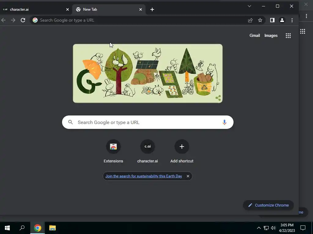
Task: Open three-dot menu in the background window
Action: click(x=306, y=16)
